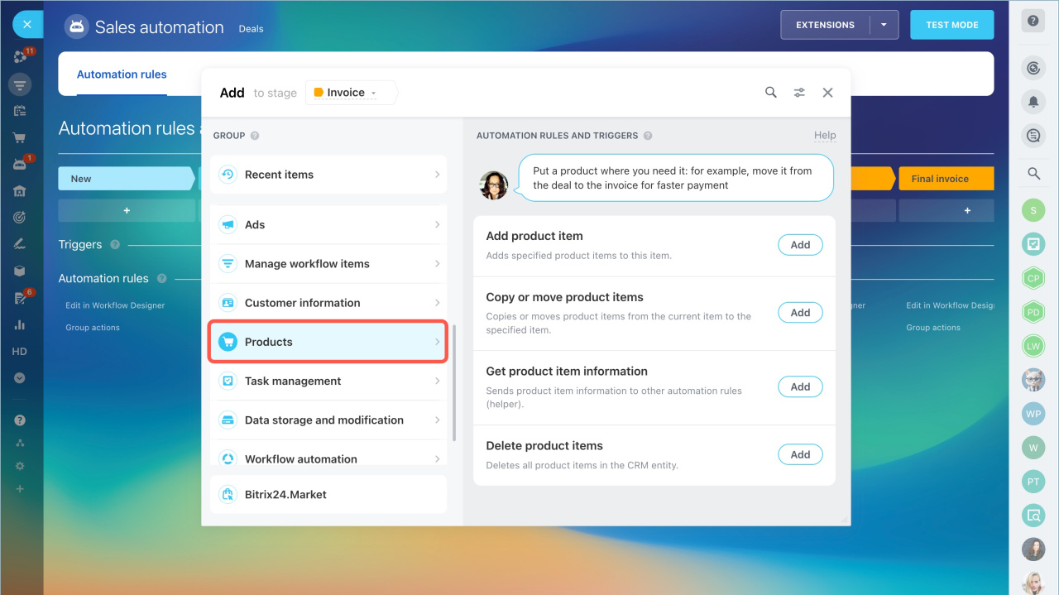Click the info icon next to Triggers

coord(115,245)
